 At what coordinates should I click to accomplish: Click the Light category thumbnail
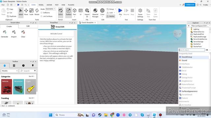click(31, 87)
